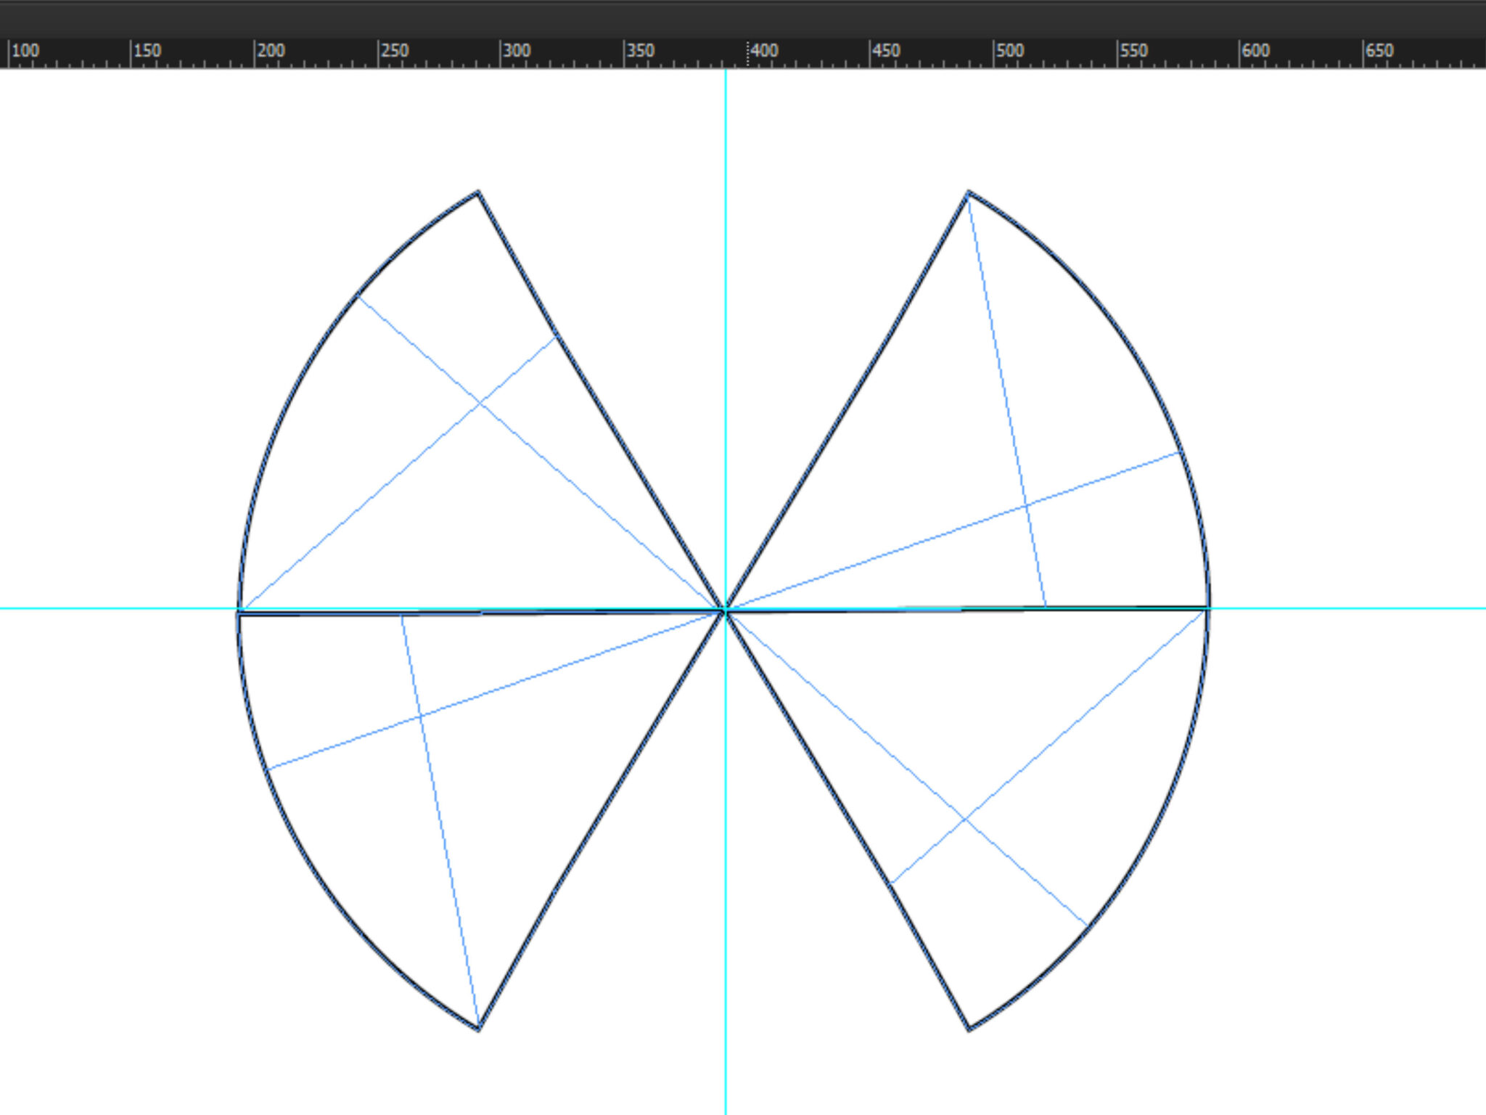This screenshot has height=1115, width=1486.
Task: Click blue line crossing in bottom-left sector
Action: (x=420, y=717)
